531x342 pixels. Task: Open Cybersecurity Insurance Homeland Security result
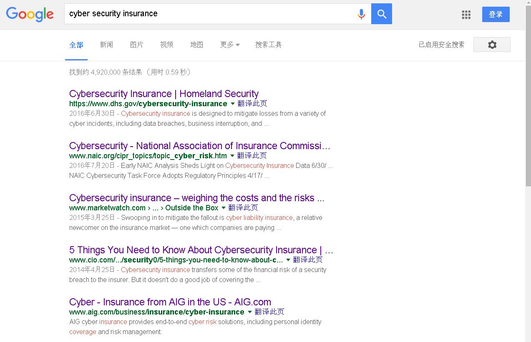point(164,94)
